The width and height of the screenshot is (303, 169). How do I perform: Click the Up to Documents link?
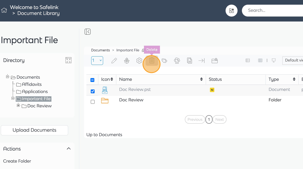(104, 135)
